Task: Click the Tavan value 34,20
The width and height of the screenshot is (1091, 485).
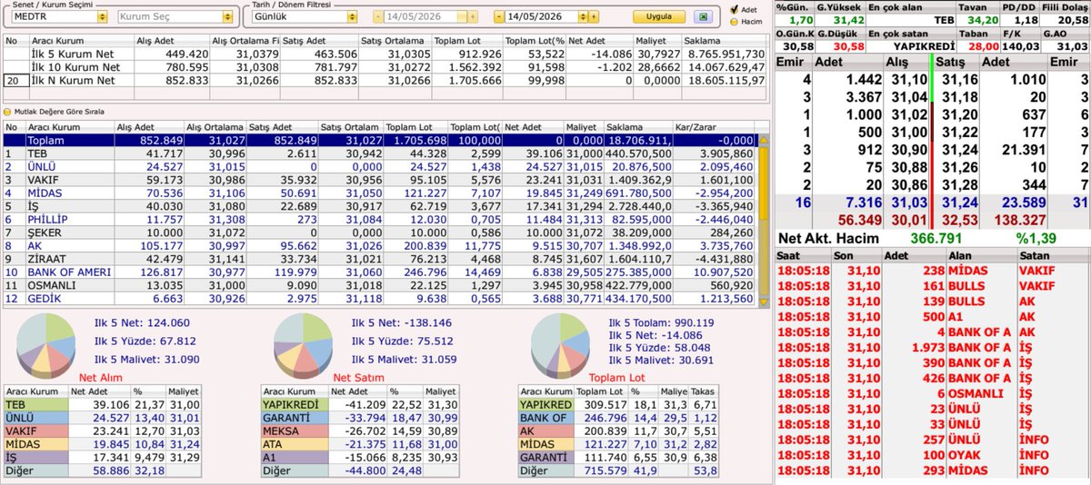Action: (x=977, y=18)
